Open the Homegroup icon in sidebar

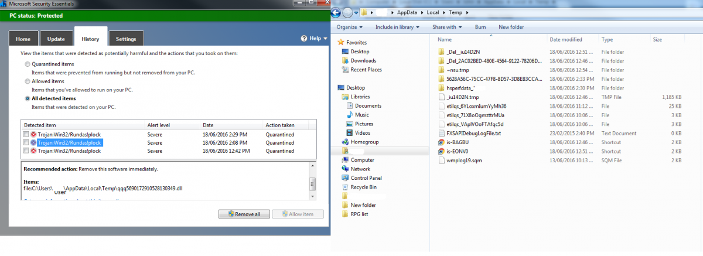click(x=344, y=142)
